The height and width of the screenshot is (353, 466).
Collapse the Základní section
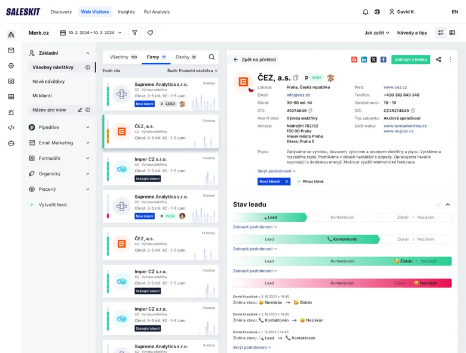[x=88, y=53]
